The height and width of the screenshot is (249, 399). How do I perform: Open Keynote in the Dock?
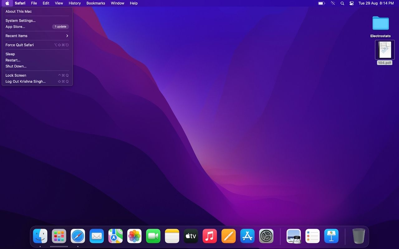[x=331, y=236]
